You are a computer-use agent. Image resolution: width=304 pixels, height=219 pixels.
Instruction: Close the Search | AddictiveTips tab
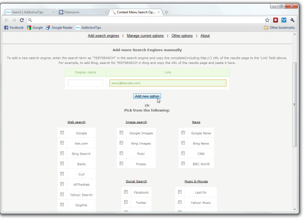pos(54,12)
